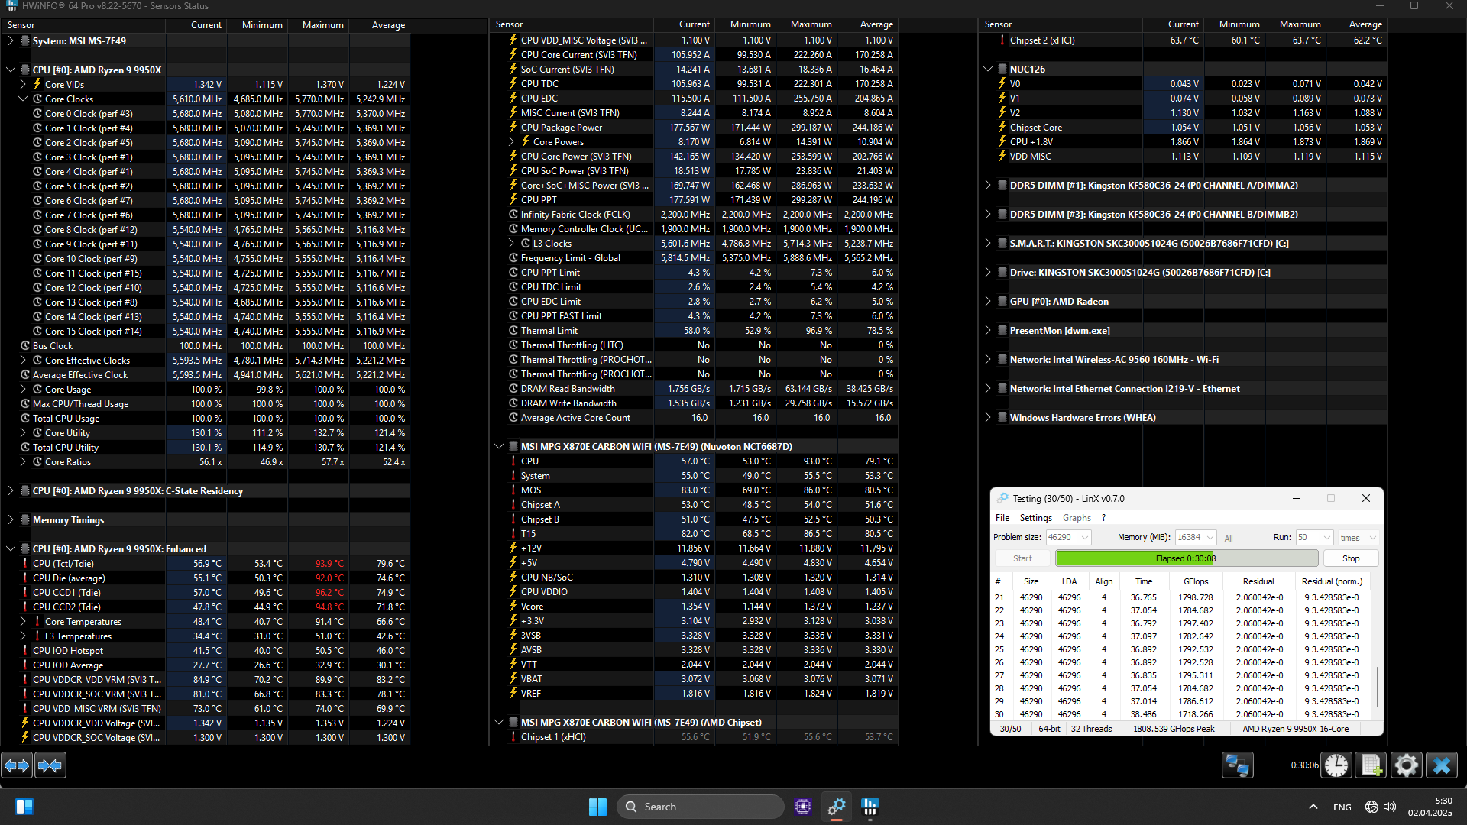Open the File menu in LinX

tap(1002, 518)
